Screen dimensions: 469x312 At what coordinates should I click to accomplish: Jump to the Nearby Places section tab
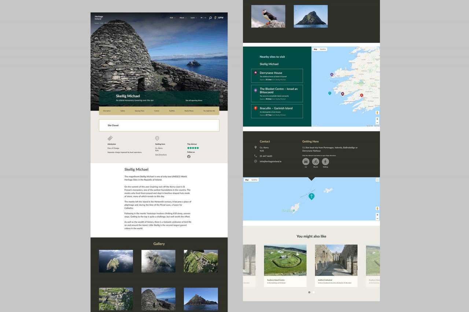click(189, 111)
